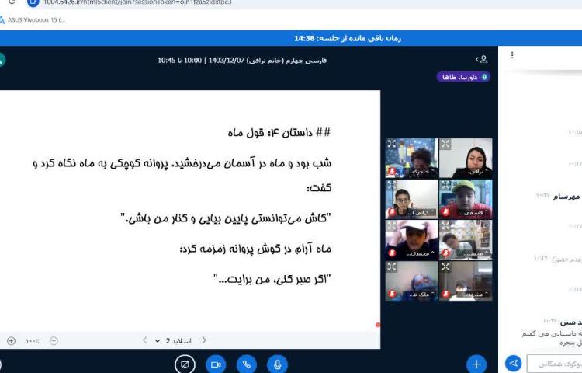Screen dimensions: 582x373
Task: Go to the next slide arrow
Action: coord(145,340)
